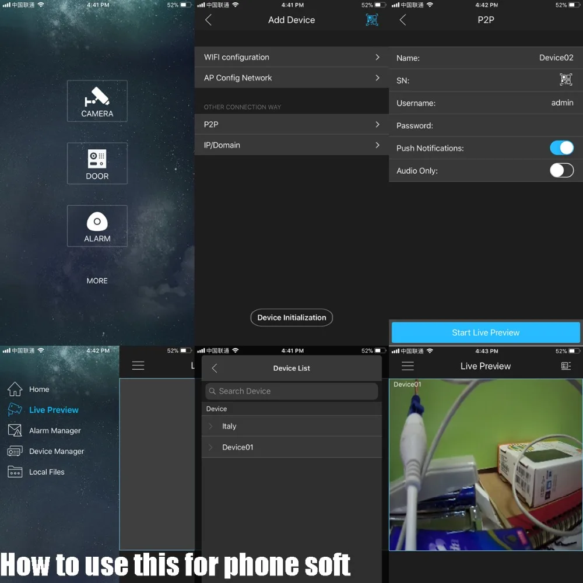Open device list icon on Live Preview
The height and width of the screenshot is (583, 583).
click(566, 366)
